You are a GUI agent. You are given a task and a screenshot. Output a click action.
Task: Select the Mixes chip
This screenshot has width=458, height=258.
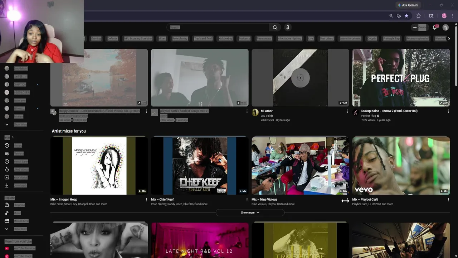coord(162,38)
